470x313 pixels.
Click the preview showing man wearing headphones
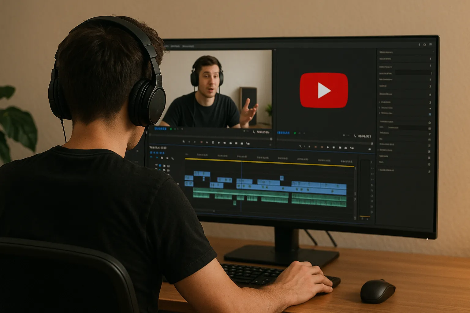[x=214, y=89]
